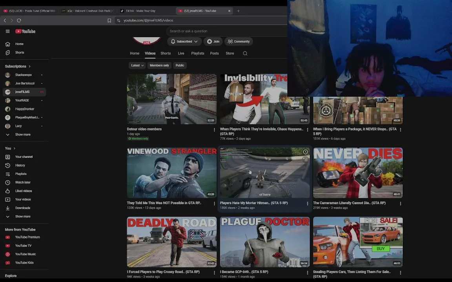
Task: Open the Explore section heading
Action: [11, 276]
